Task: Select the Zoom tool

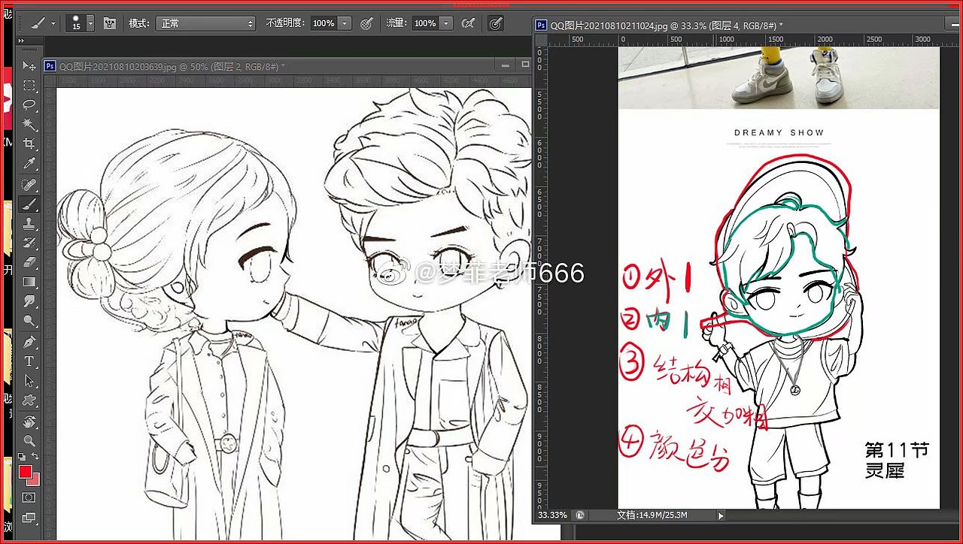Action: (x=29, y=441)
